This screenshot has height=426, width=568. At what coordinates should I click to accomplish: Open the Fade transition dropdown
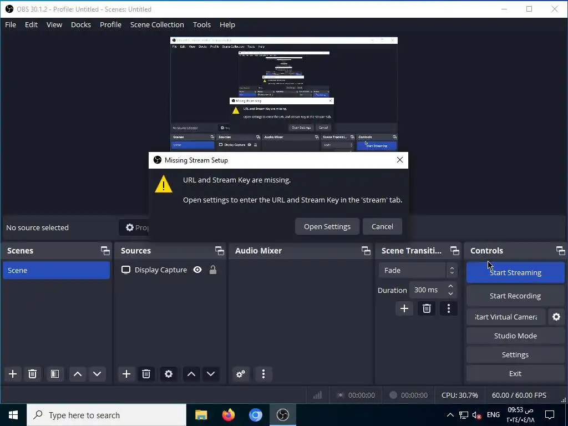[418, 270]
